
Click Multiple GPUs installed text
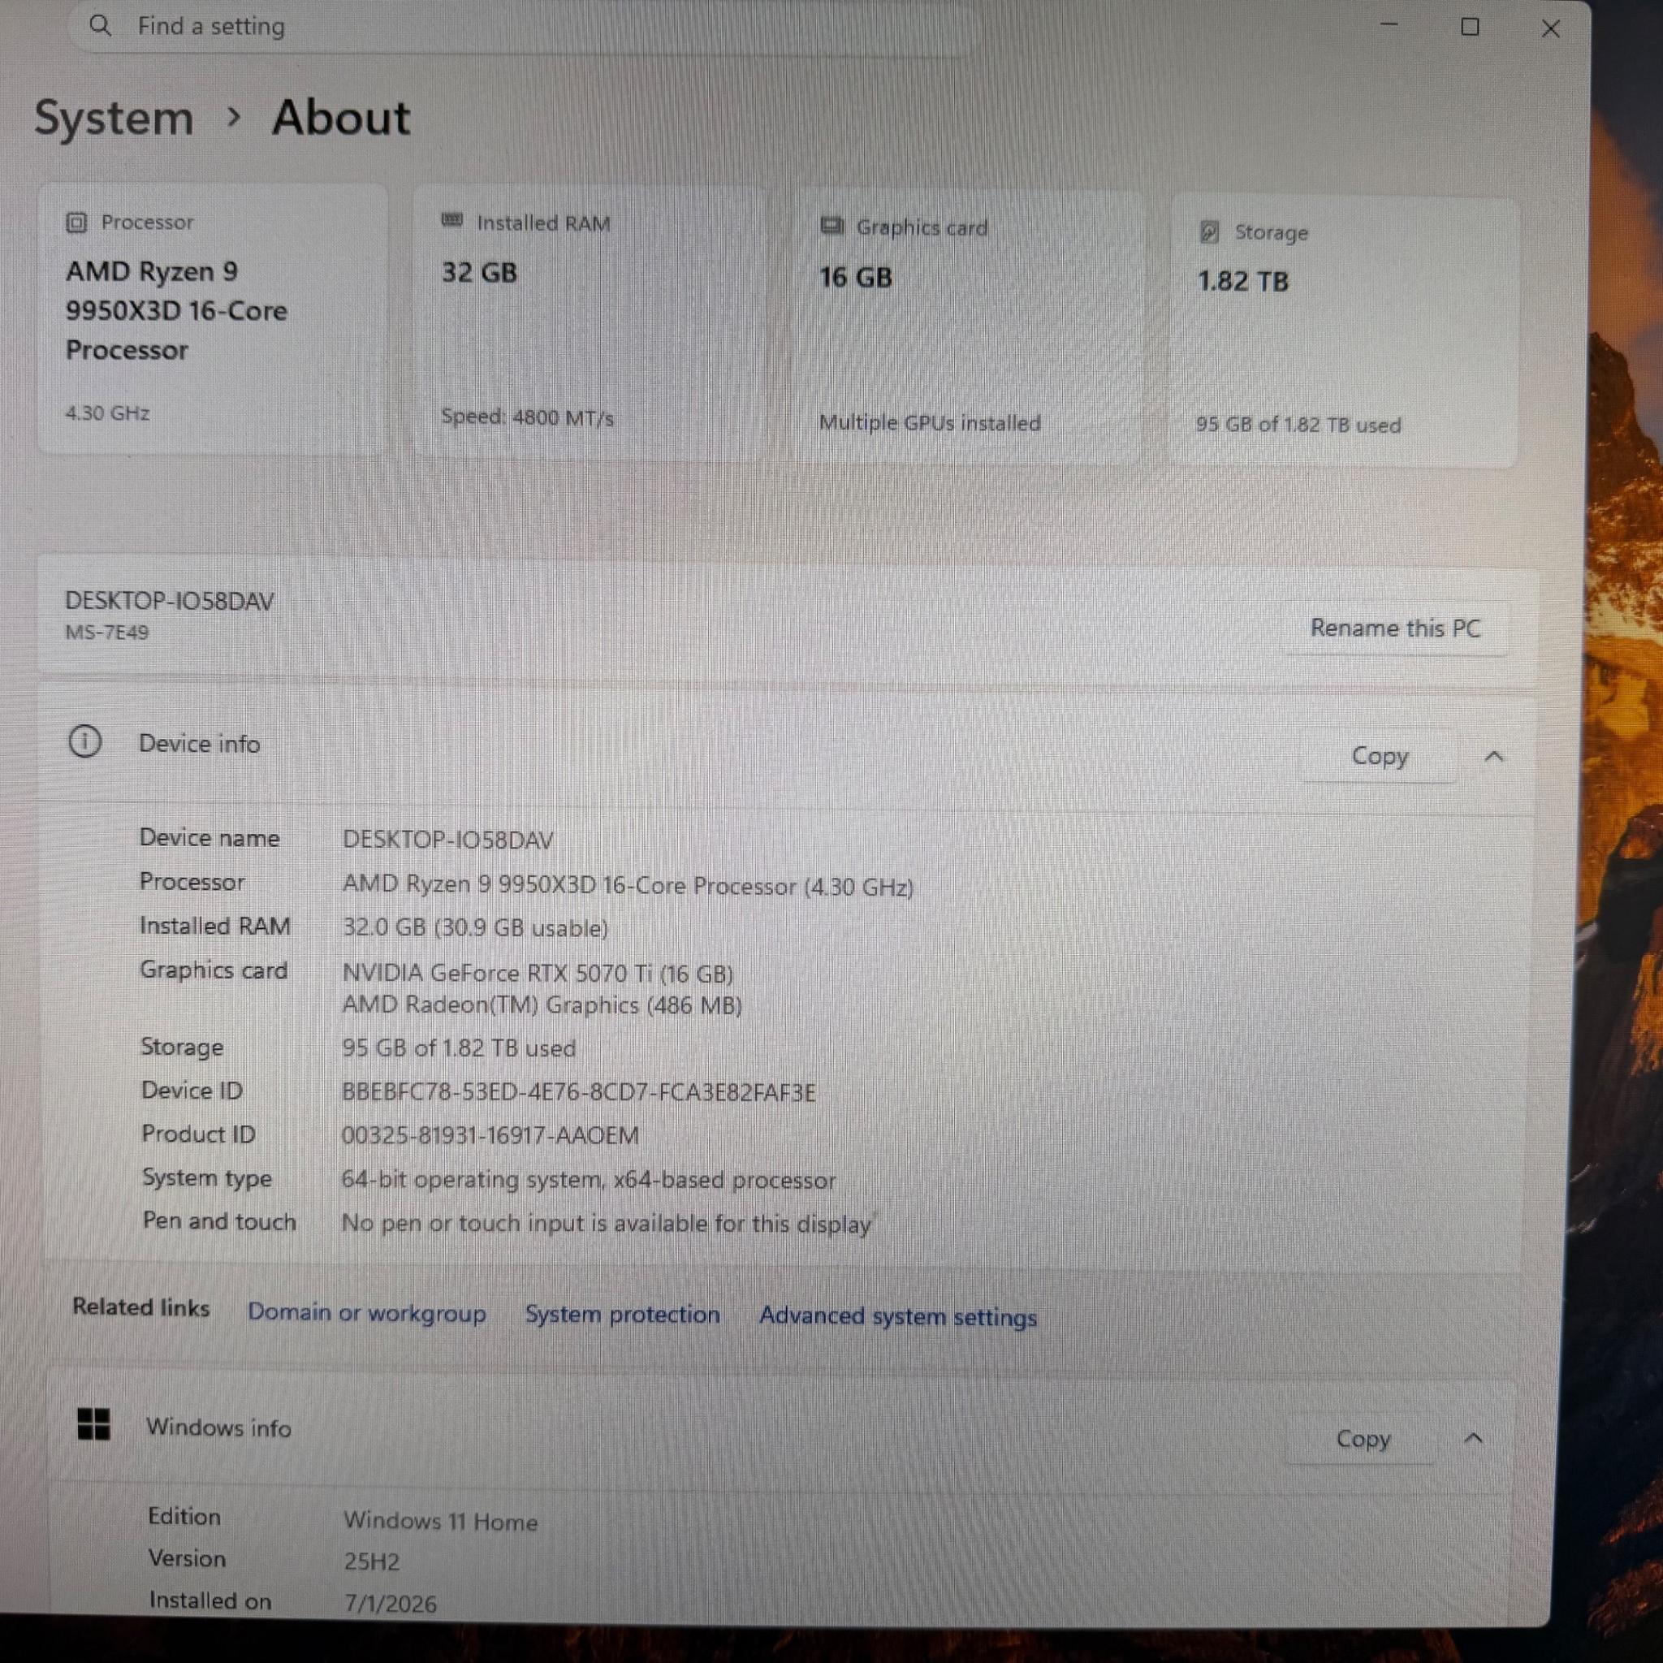pyautogui.click(x=930, y=422)
